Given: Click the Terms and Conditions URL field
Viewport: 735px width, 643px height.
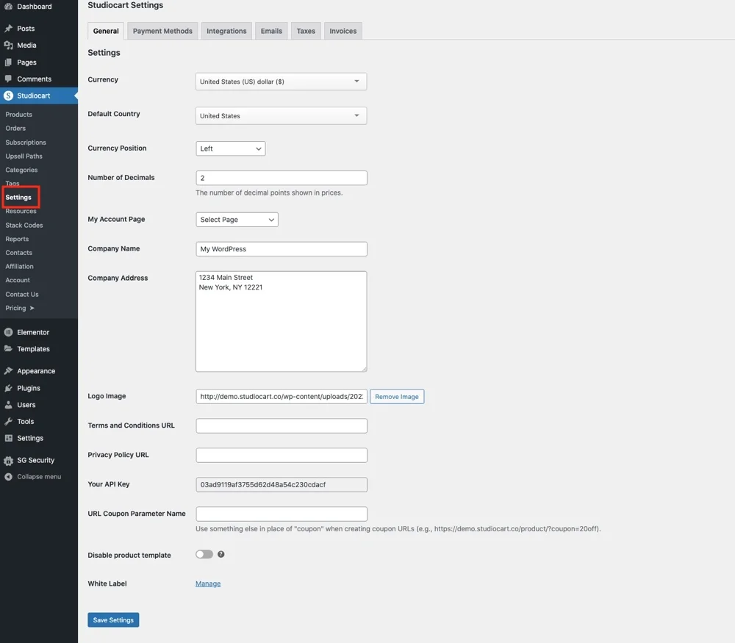Looking at the screenshot, I should pyautogui.click(x=281, y=425).
